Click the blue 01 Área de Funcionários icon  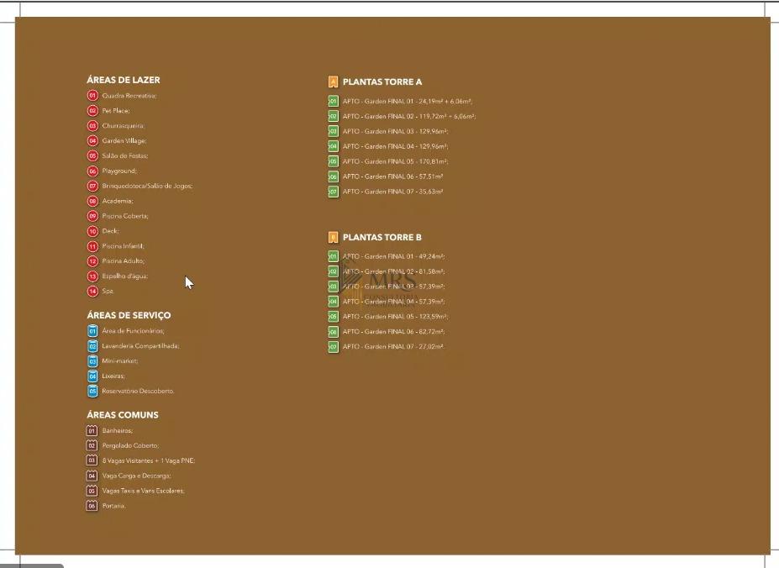coord(92,331)
